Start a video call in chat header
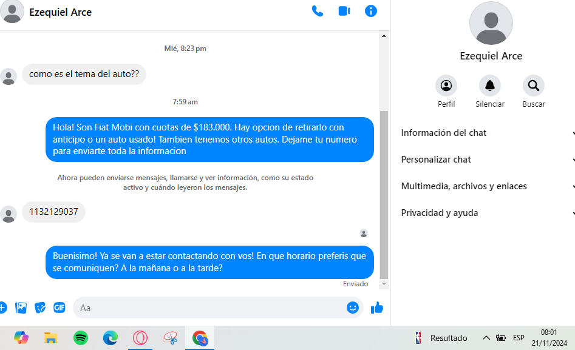Screen dimensions: 575x350 click(x=344, y=11)
